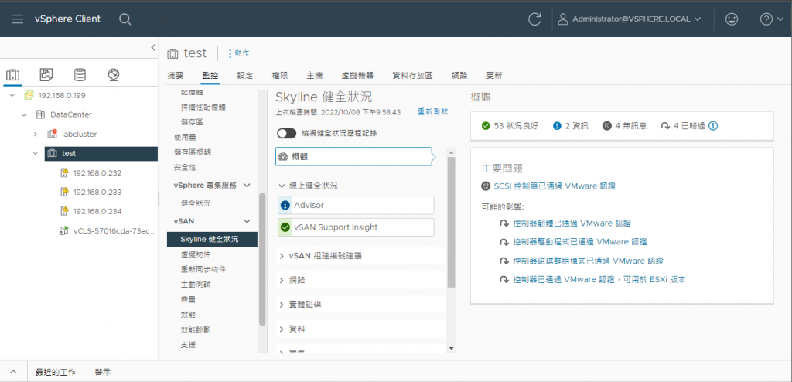Switch to Hosts and Clusters inventory view
Screen dimensions: 792x382
[x=12, y=75]
